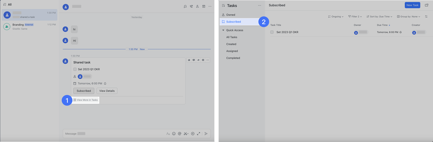Check the Set 2023 Q1 OKR task in list
This screenshot has width=433, height=142.
pyautogui.click(x=272, y=32)
